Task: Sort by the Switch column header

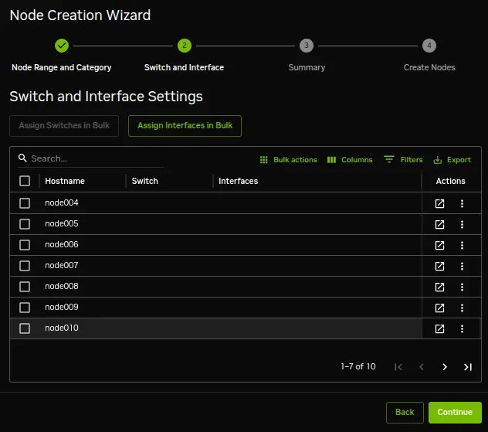Action: point(144,181)
